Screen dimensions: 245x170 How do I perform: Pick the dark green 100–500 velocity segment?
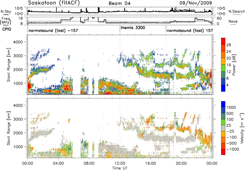223,116
